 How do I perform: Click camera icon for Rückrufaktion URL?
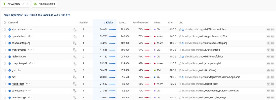point(183,57)
